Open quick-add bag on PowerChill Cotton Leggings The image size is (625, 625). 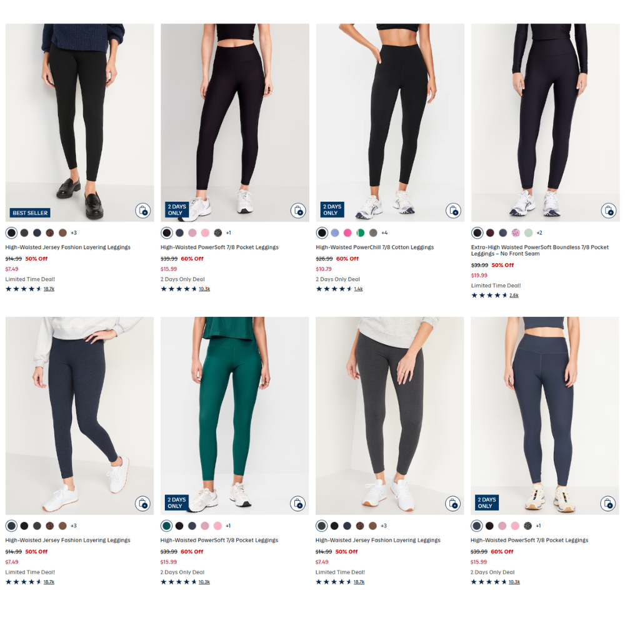[x=453, y=211]
